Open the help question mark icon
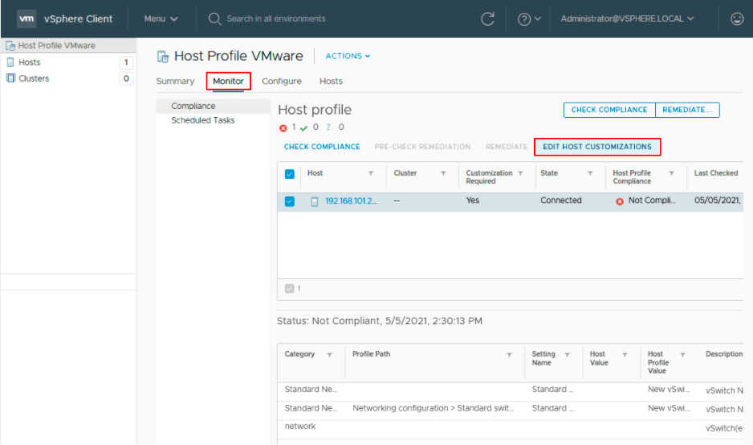Image resolution: width=753 pixels, height=445 pixels. tap(524, 19)
